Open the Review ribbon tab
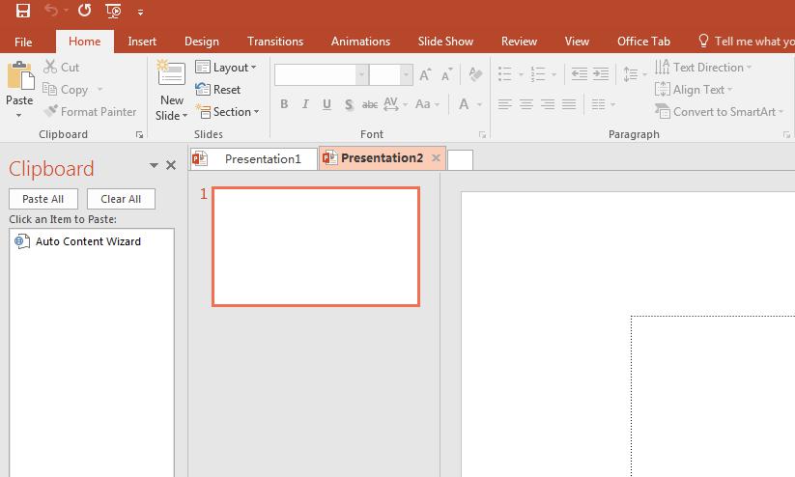Screen dimensions: 795x477 (519, 42)
